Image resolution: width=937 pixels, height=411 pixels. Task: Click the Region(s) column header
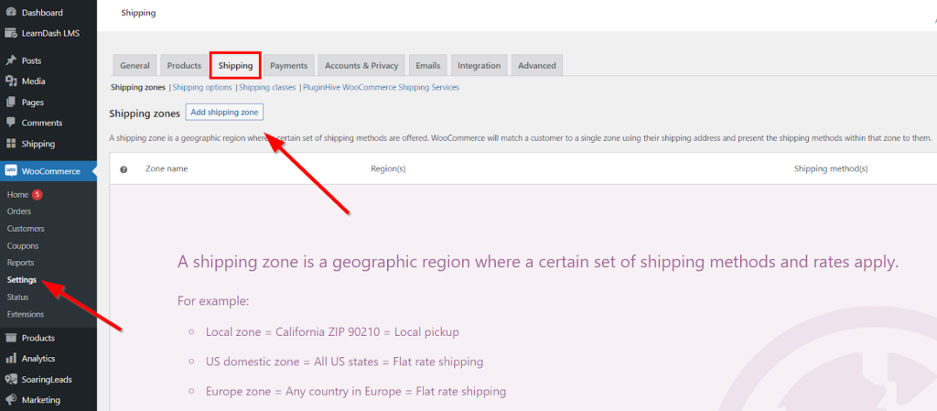[388, 169]
